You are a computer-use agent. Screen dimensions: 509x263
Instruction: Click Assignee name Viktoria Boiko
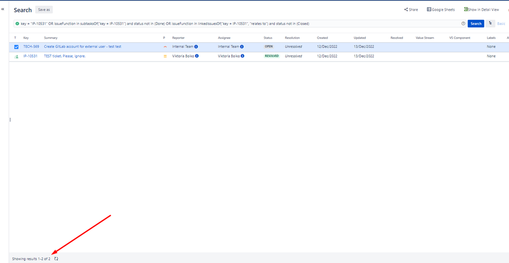point(229,56)
